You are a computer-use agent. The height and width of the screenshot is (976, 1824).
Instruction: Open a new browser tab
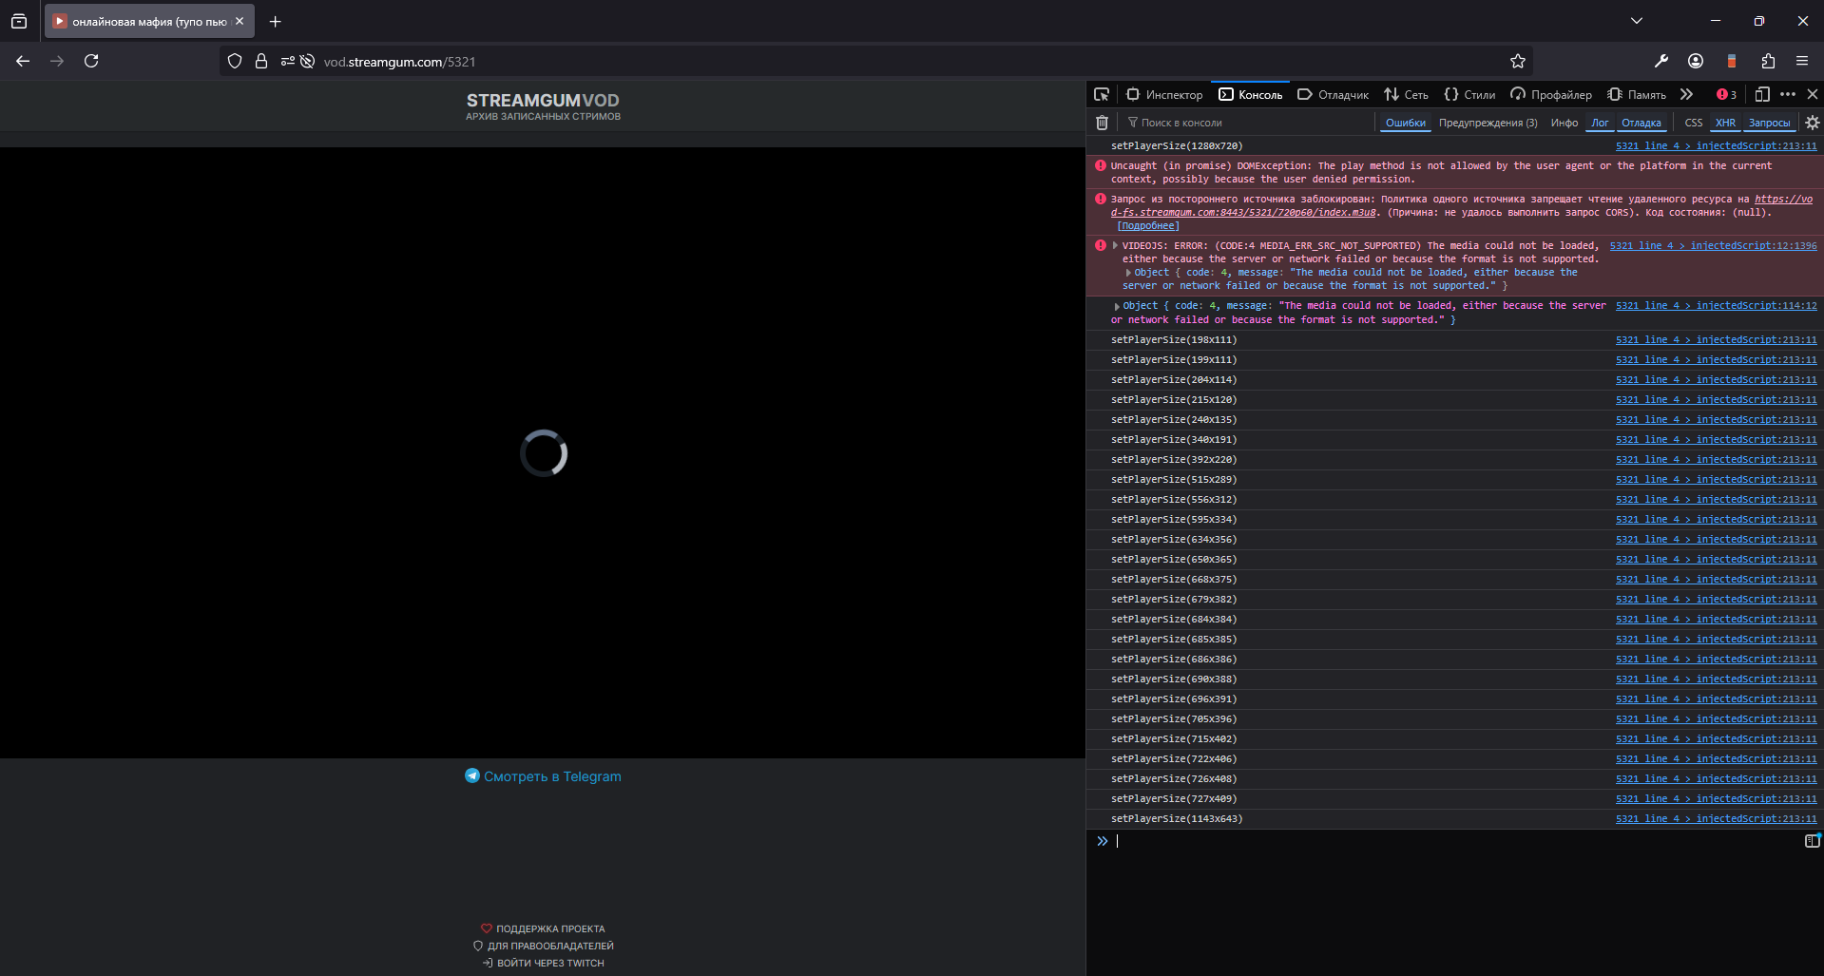[275, 21]
